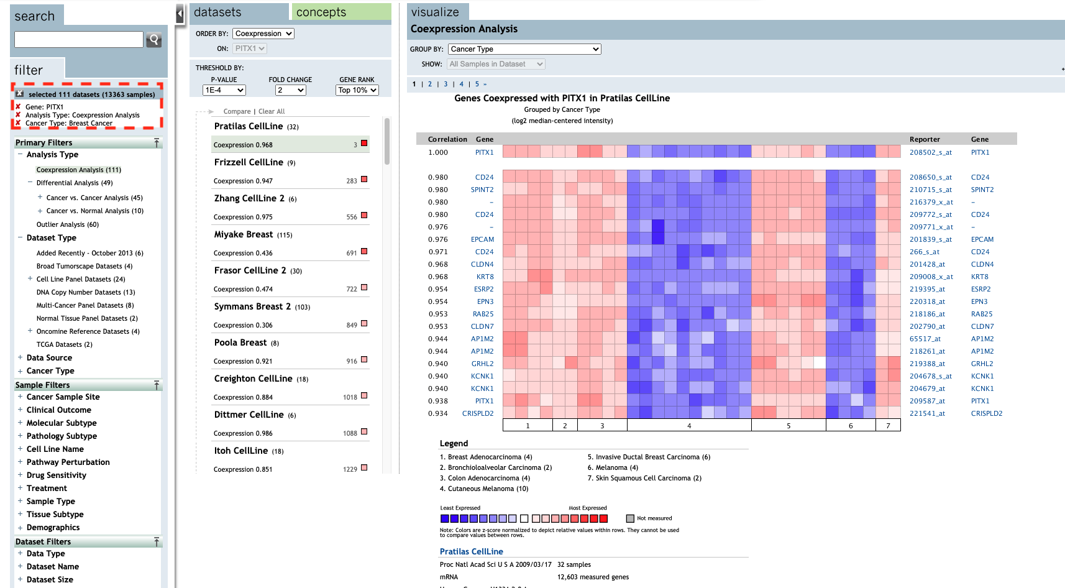The width and height of the screenshot is (1065, 588).
Task: Click the Least Expressed dark blue swatch
Action: point(444,518)
